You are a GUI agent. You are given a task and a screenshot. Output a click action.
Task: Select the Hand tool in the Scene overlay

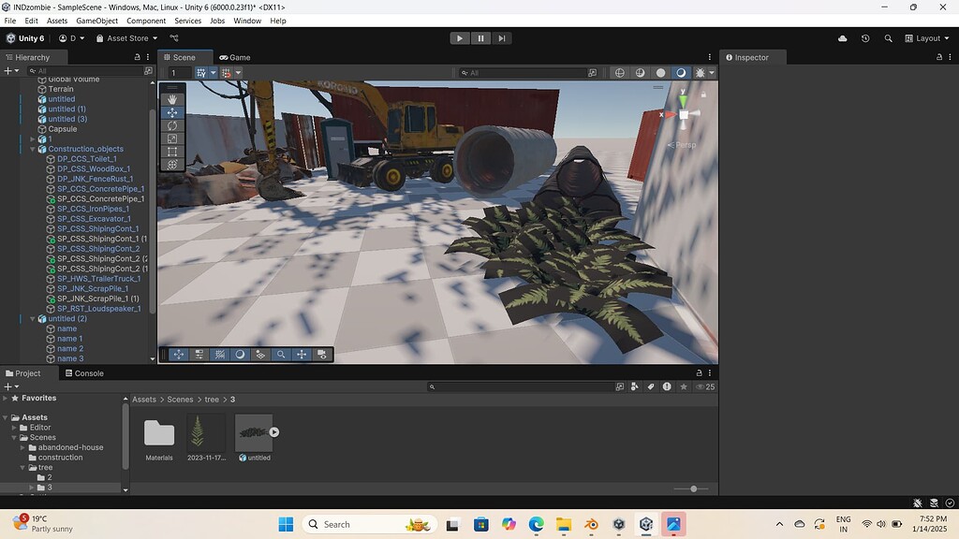click(x=172, y=99)
